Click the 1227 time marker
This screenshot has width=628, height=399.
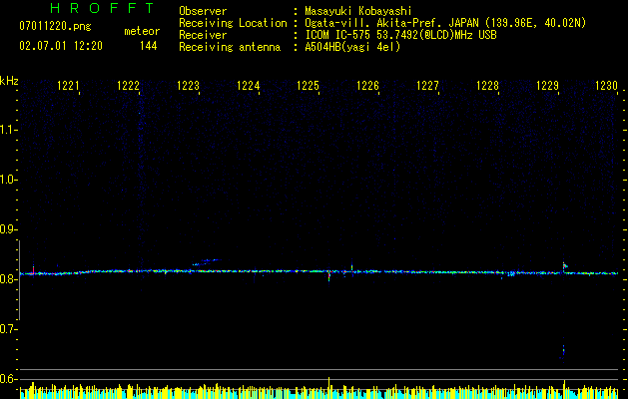click(x=427, y=86)
